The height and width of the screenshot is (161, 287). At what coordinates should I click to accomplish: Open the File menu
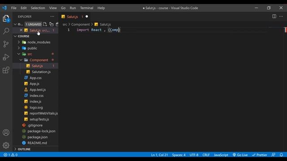click(14, 8)
